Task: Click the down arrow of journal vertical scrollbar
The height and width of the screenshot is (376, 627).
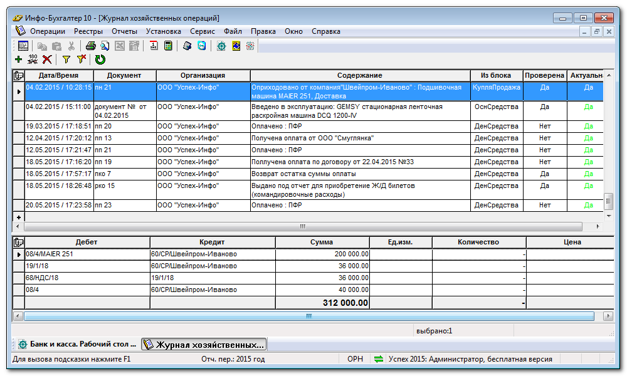Action: pyautogui.click(x=608, y=215)
